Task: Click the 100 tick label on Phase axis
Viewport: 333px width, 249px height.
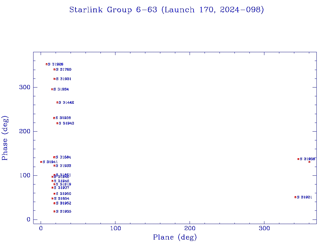Action: tap(25, 175)
